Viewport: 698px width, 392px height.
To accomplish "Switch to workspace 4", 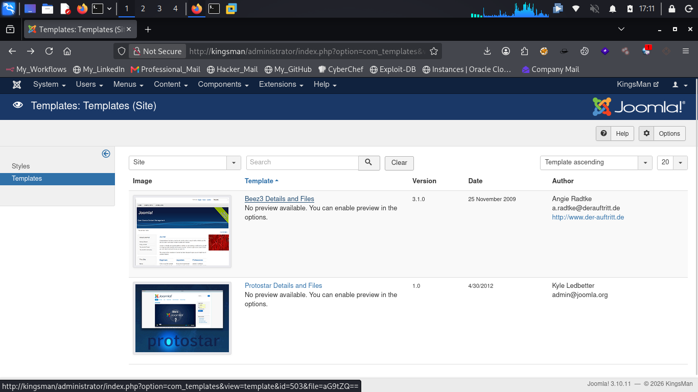I will (175, 9).
